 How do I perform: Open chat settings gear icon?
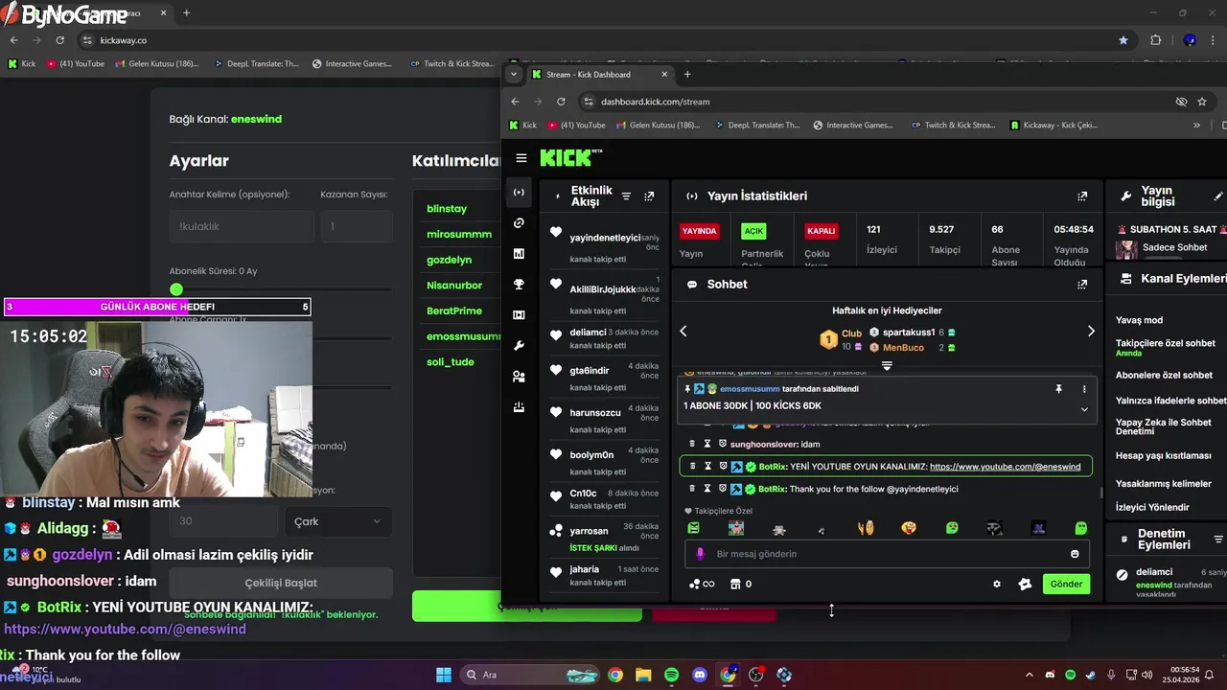pos(997,584)
